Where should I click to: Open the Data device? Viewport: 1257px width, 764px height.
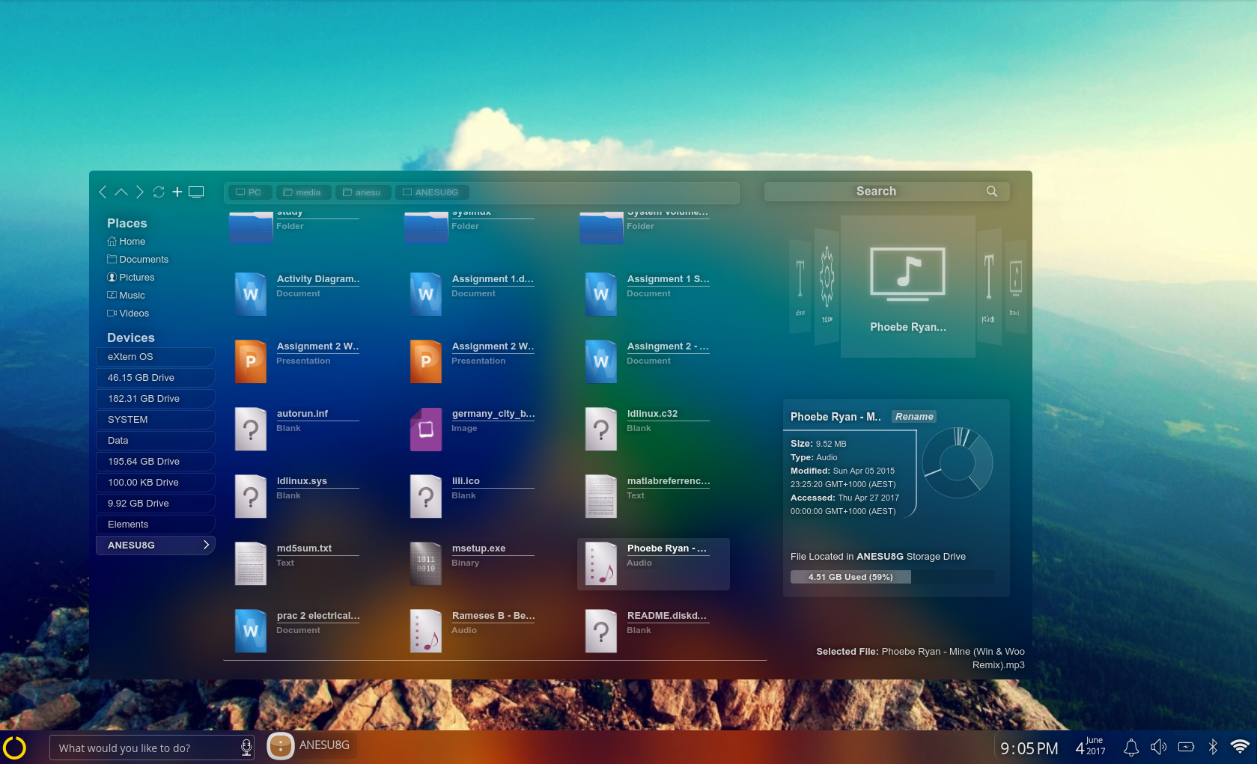pyautogui.click(x=156, y=441)
